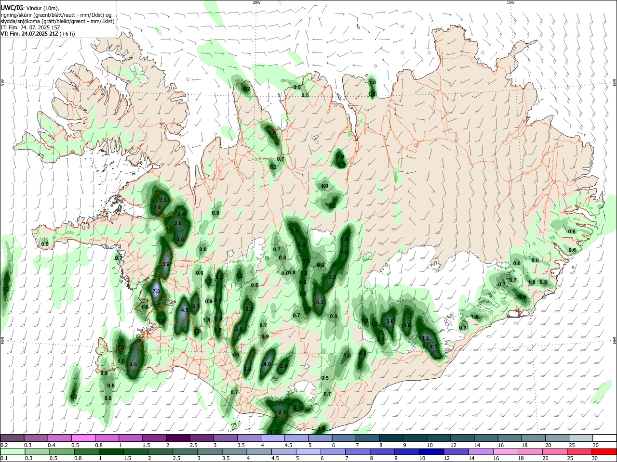The image size is (617, 462).
Task: Click the 3.9 precipitation value on the map
Action: click(x=166, y=264)
